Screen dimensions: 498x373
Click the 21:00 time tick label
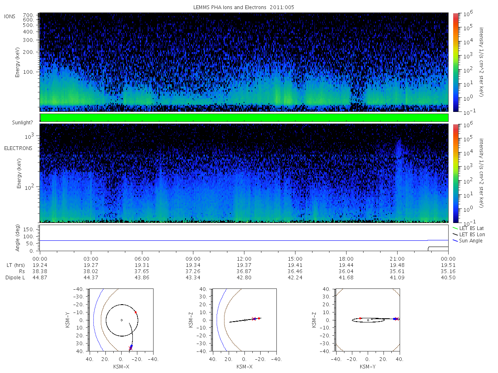[397, 259]
